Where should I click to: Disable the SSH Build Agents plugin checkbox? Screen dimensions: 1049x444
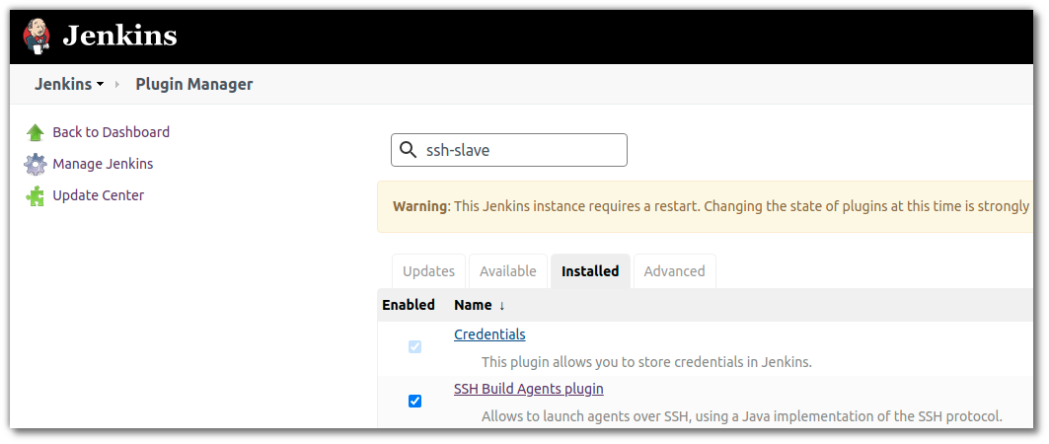pos(414,402)
